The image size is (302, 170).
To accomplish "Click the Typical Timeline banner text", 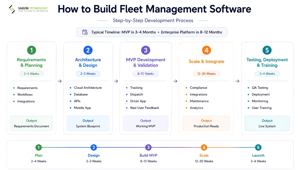I will (x=157, y=32).
